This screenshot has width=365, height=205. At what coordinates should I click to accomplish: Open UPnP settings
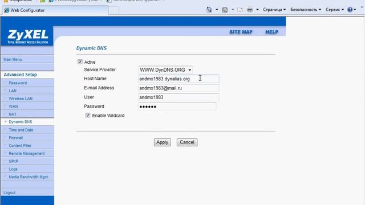tap(13, 161)
